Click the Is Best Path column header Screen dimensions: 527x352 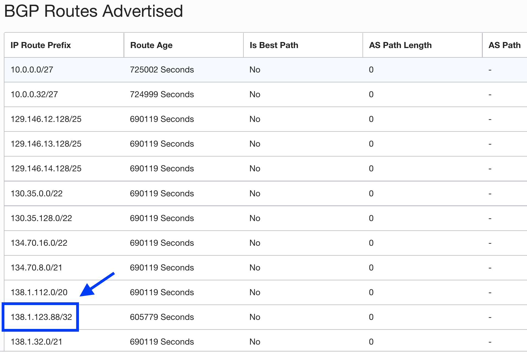(274, 45)
